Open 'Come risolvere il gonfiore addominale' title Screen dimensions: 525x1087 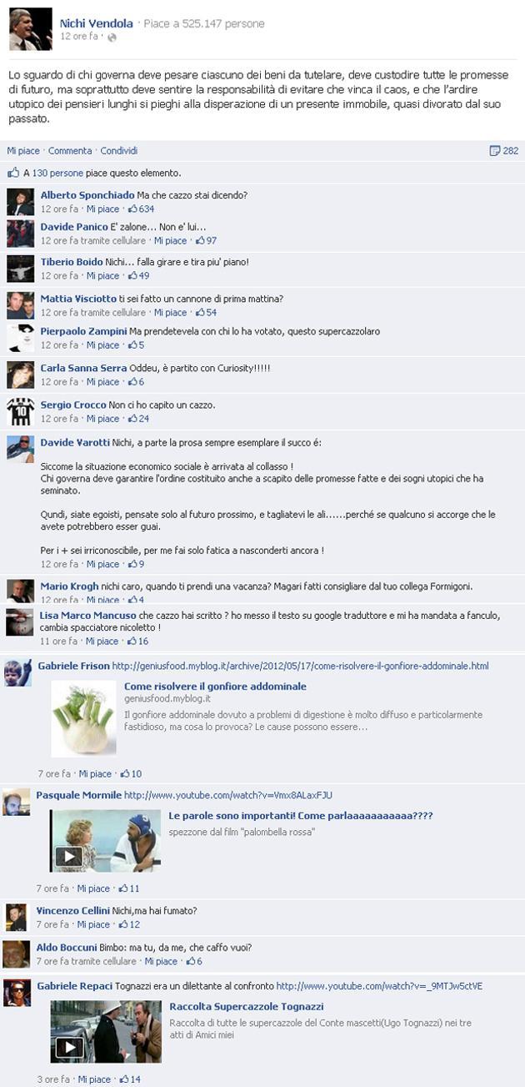click(x=215, y=687)
